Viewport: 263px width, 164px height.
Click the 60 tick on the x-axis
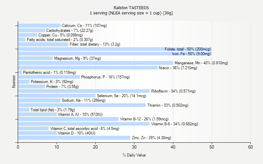(x=251, y=147)
